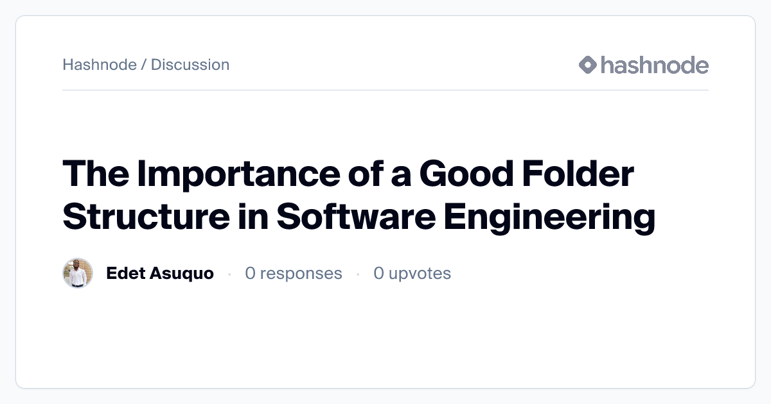The image size is (771, 404).
Task: Click the word 'Software' in the title
Action: point(355,216)
